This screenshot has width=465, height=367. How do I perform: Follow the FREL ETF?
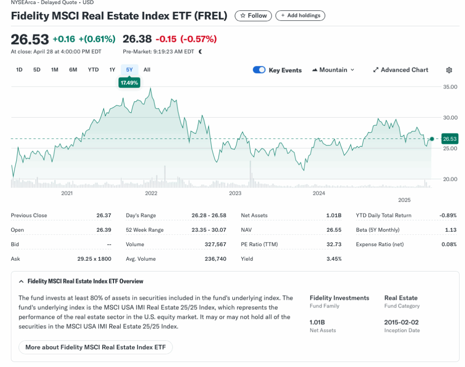(253, 16)
